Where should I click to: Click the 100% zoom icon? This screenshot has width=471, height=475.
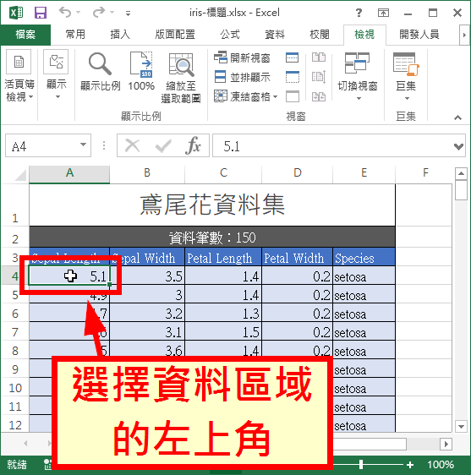[141, 72]
